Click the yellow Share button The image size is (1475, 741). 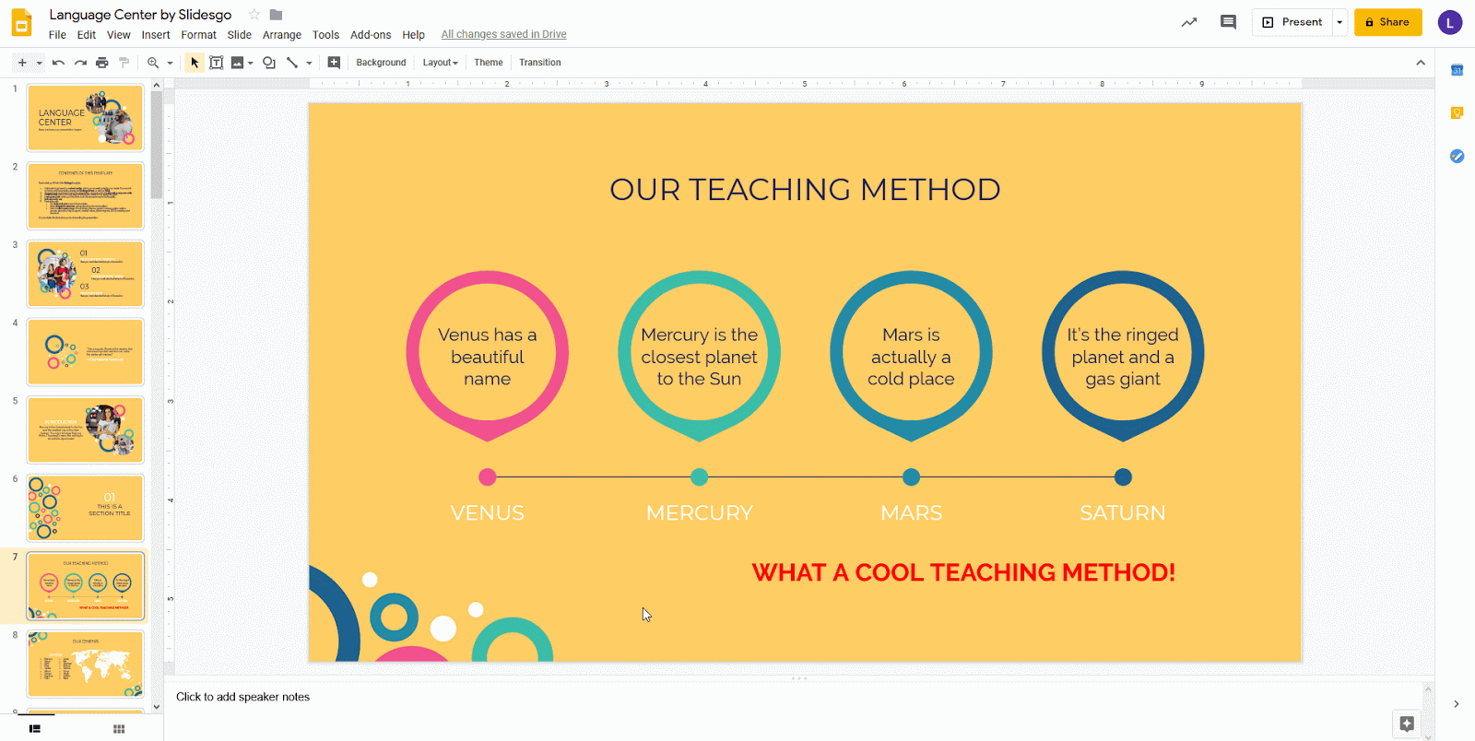[1387, 22]
